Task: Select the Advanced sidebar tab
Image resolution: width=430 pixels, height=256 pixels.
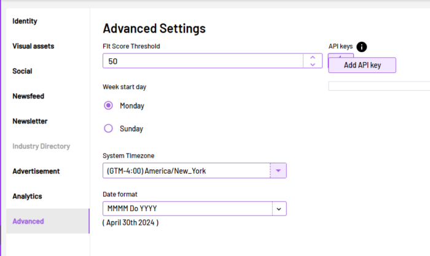Action: [48, 221]
